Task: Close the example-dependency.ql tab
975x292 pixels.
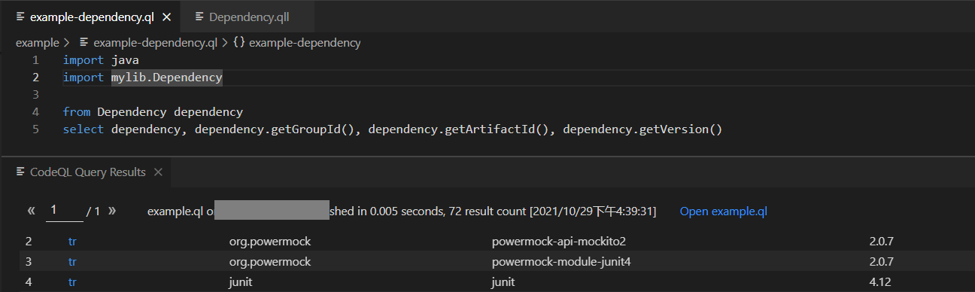Action: point(166,17)
